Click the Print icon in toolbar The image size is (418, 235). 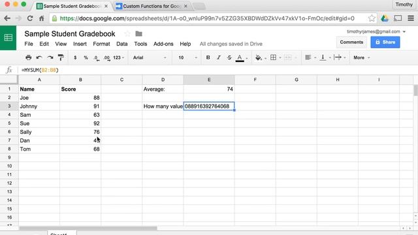pos(28,57)
